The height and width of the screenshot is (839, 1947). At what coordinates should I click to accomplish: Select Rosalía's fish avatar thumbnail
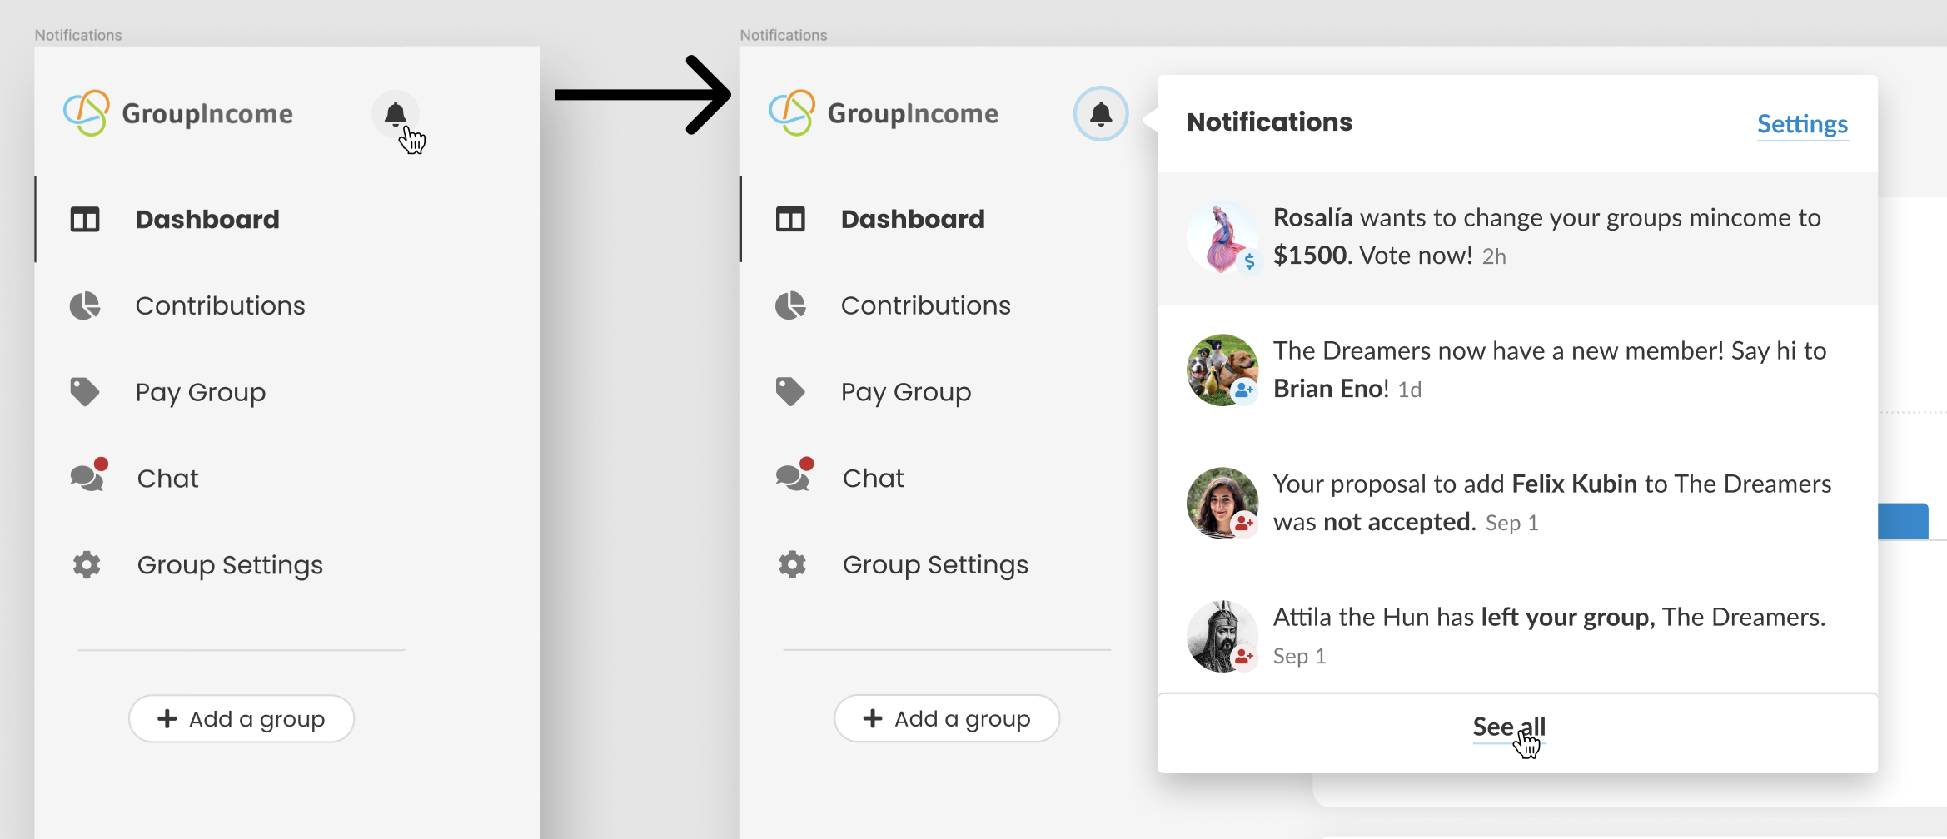tap(1222, 237)
